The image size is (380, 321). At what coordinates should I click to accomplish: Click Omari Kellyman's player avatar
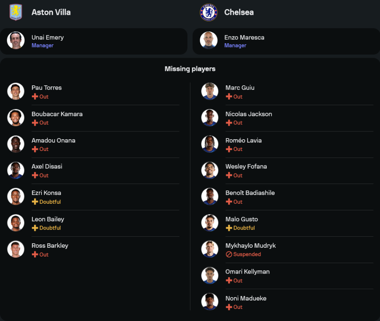click(x=210, y=275)
